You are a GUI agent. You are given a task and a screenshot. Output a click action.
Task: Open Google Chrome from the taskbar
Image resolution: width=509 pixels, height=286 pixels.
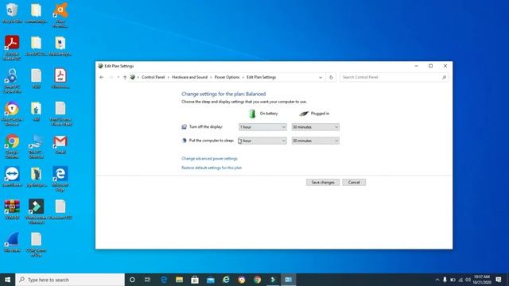(257, 280)
